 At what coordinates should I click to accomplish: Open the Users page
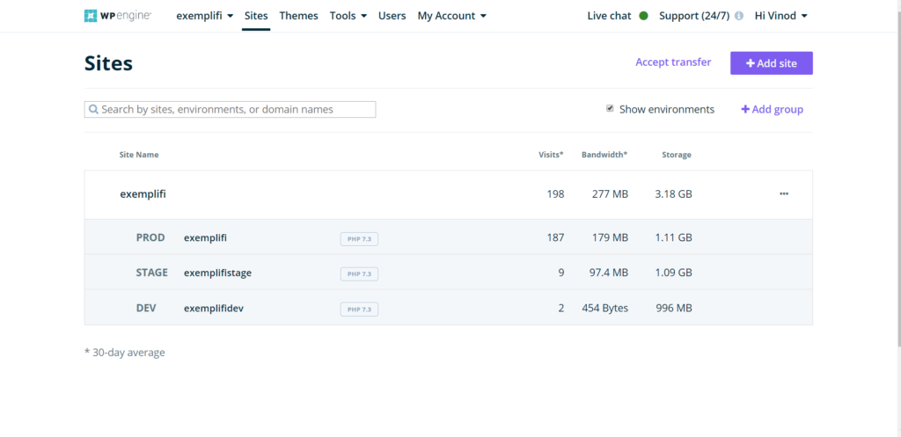point(392,16)
